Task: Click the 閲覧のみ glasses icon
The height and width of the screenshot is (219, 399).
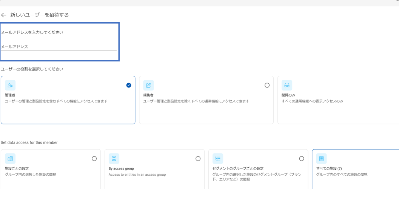Action: 287,85
